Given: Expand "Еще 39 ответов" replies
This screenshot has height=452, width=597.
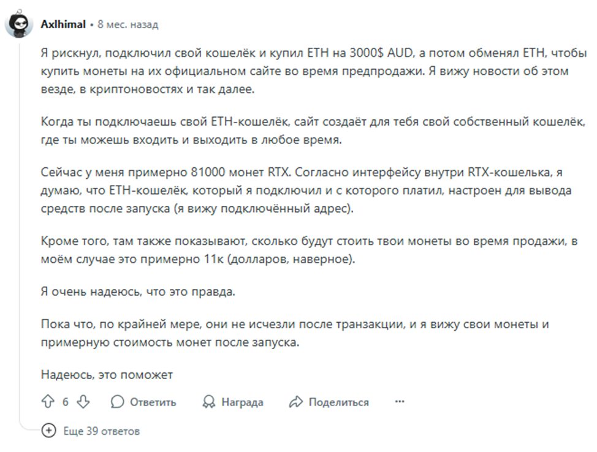Looking at the screenshot, I should point(101,431).
